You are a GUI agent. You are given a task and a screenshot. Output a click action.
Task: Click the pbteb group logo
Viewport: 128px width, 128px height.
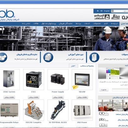point(104,125)
